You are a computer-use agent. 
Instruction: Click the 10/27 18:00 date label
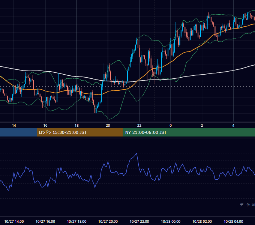(76, 221)
